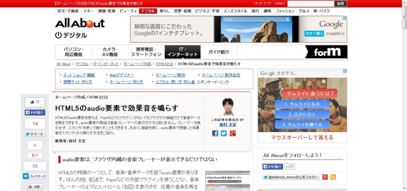Click the デジタル power icon heading
Viewport: 407px width, 191px height.
(x=71, y=35)
